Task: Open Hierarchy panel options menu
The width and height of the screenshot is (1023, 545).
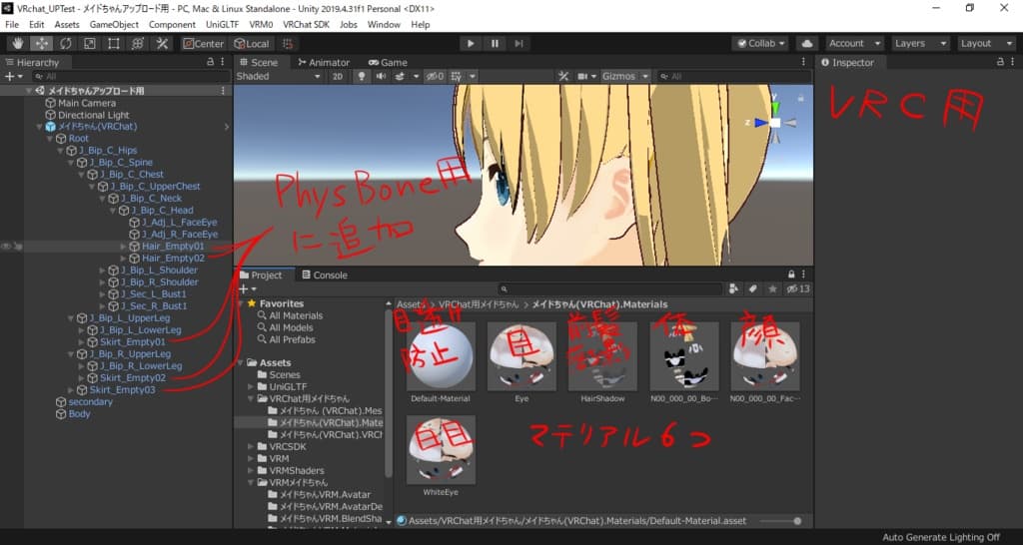Action: [x=223, y=62]
